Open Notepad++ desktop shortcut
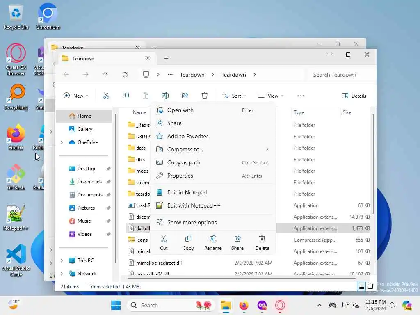This screenshot has height=315, width=420. tap(16, 217)
